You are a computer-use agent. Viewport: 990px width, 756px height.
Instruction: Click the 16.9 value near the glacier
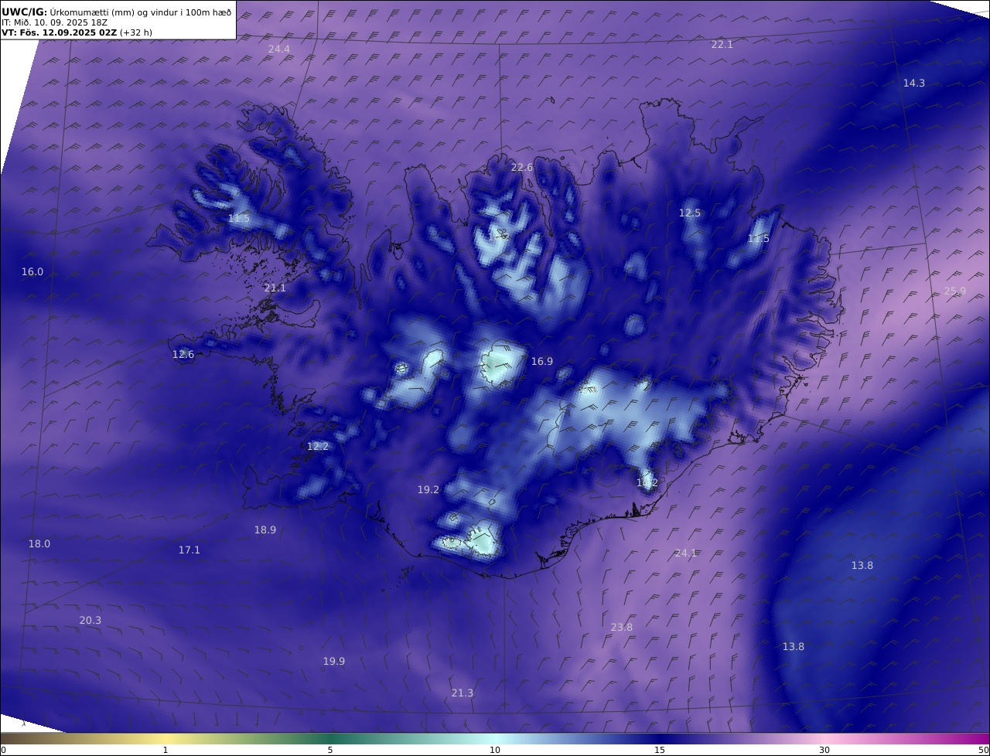click(542, 361)
